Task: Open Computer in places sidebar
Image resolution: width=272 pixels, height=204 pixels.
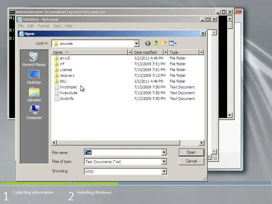Action: click(x=34, y=113)
